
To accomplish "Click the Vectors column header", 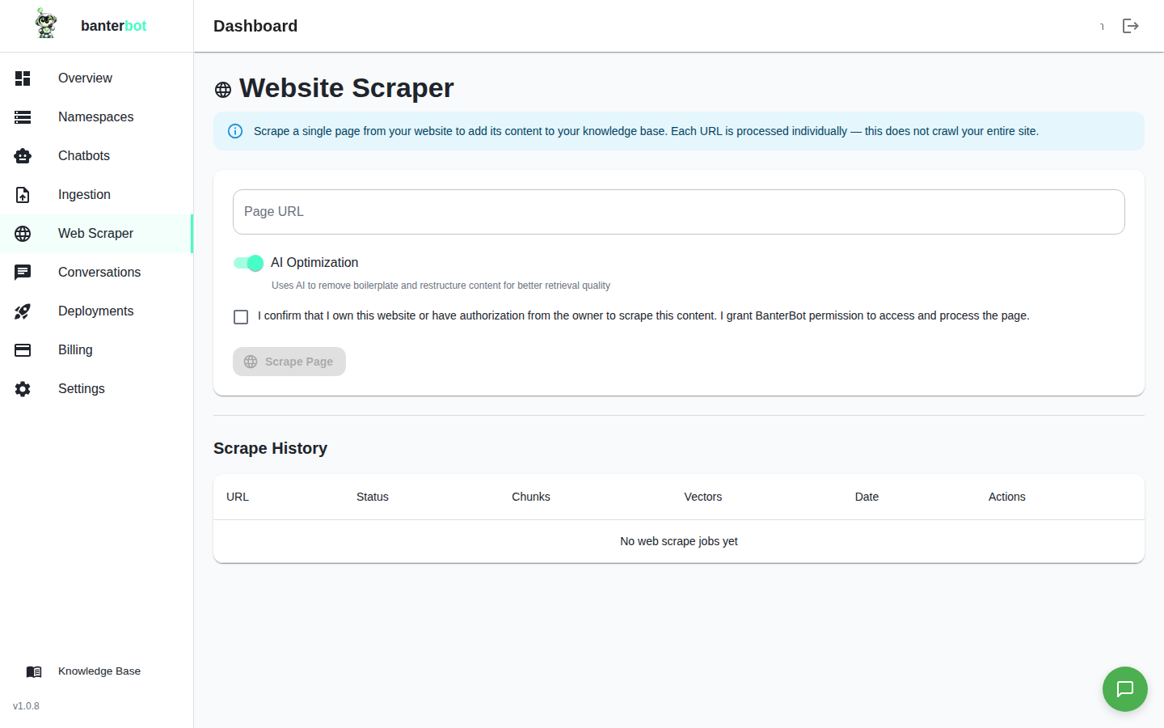I will pyautogui.click(x=703, y=497).
